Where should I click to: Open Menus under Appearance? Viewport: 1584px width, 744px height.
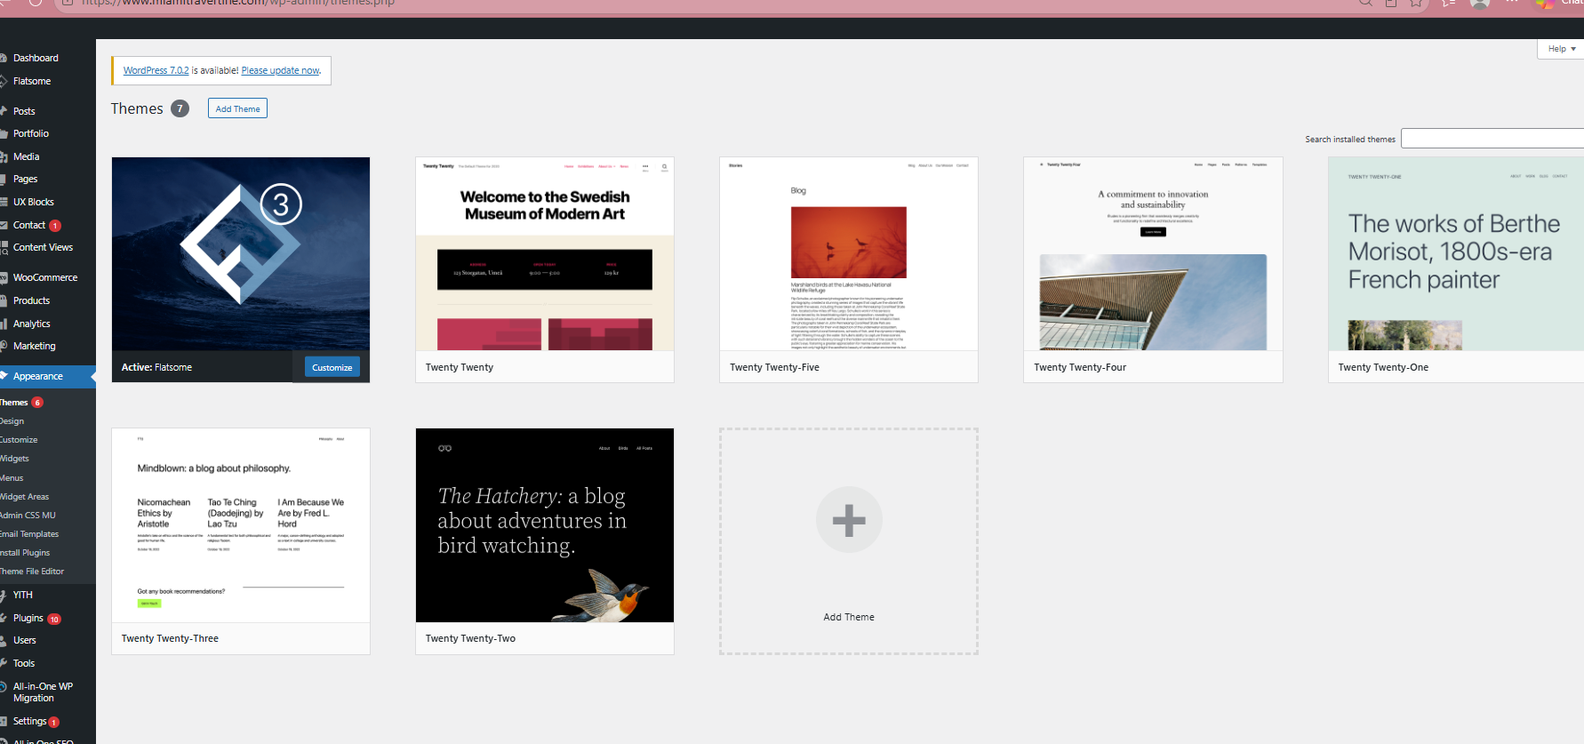click(12, 478)
